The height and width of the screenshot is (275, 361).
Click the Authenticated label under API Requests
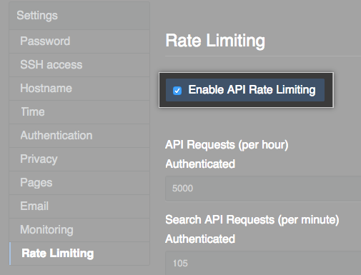click(200, 164)
